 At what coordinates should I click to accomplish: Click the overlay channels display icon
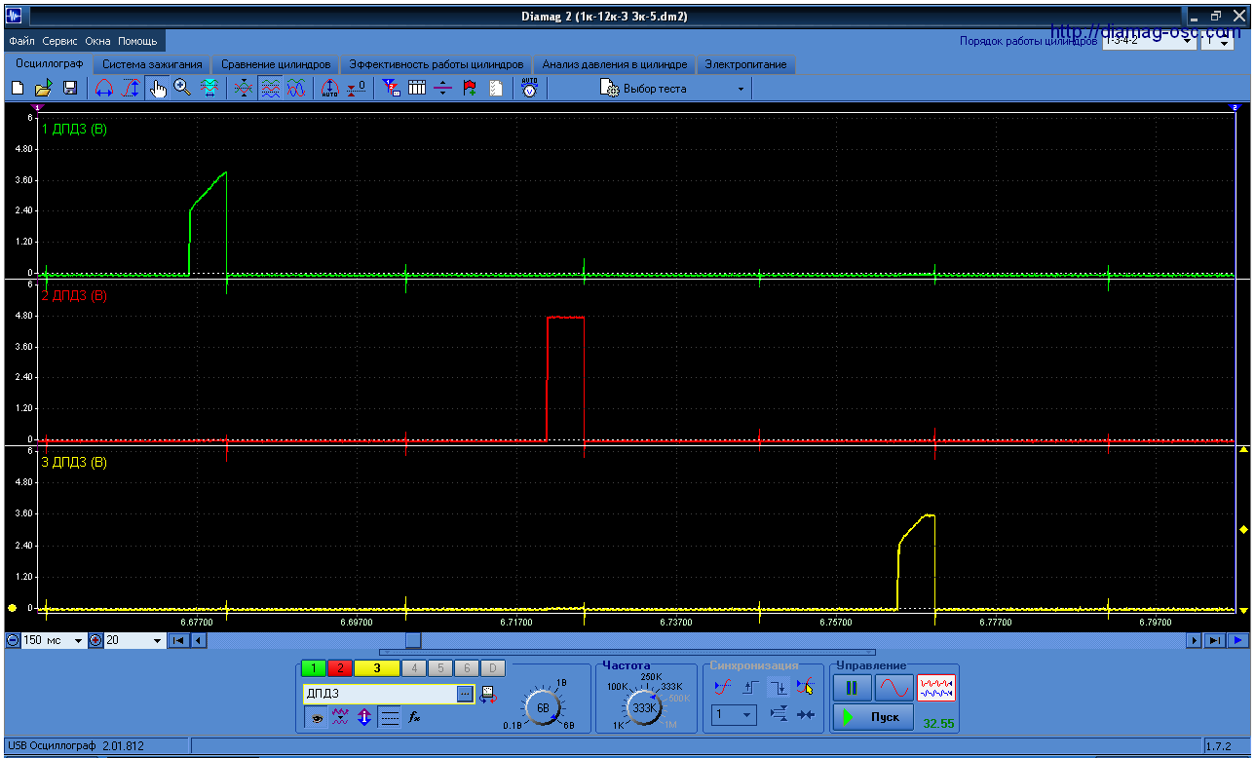pos(244,89)
